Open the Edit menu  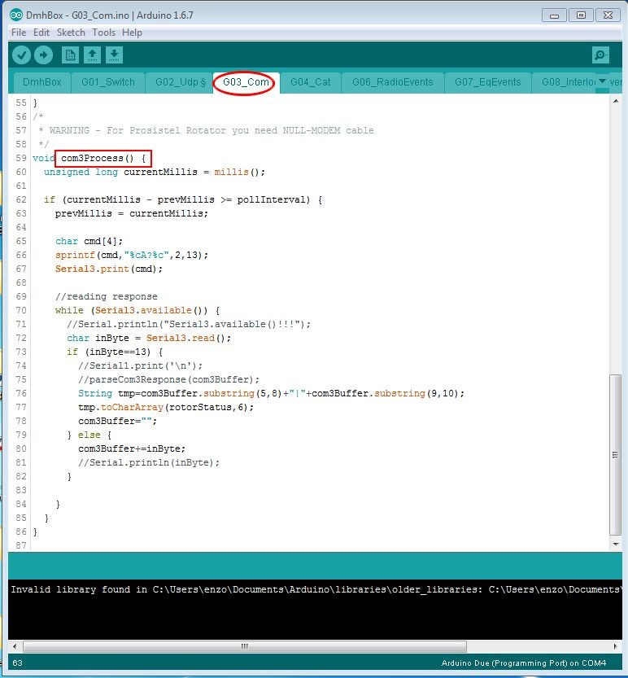41,33
